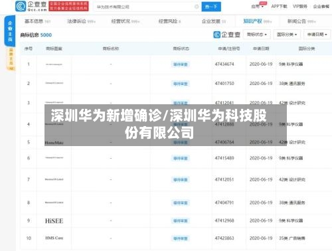Open the trademark image in row 1
The image size is (332, 251).
[54, 64]
